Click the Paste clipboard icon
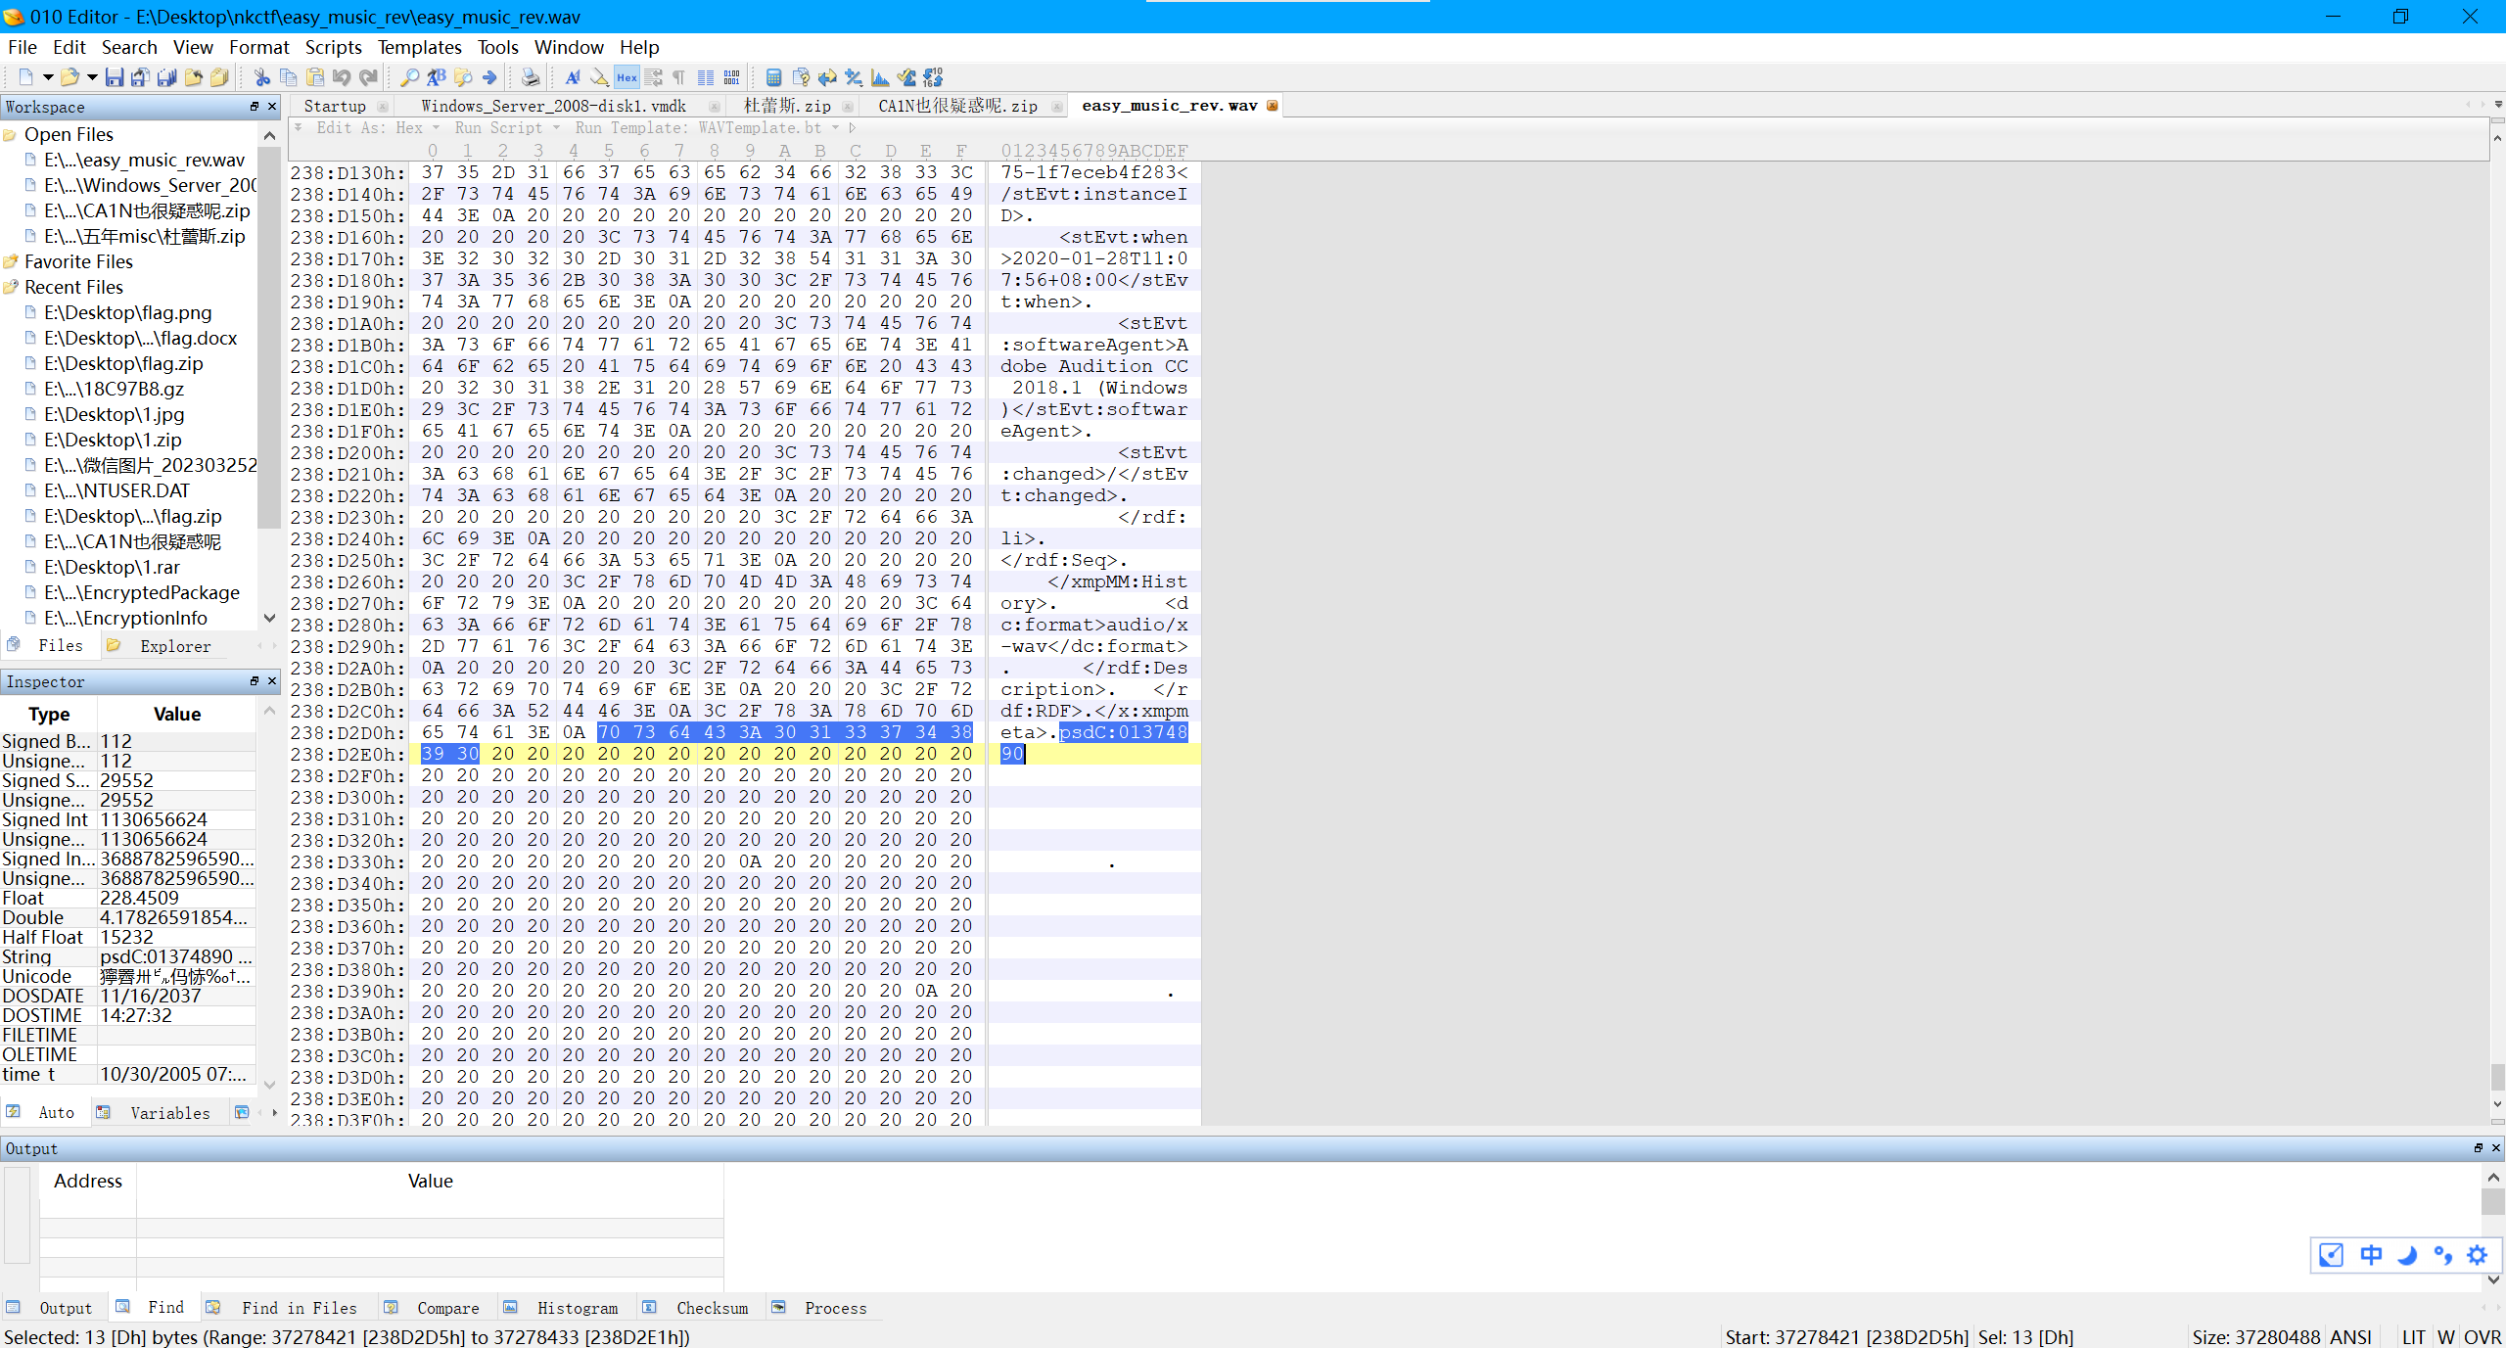2506x1348 pixels. pyautogui.click(x=314, y=77)
